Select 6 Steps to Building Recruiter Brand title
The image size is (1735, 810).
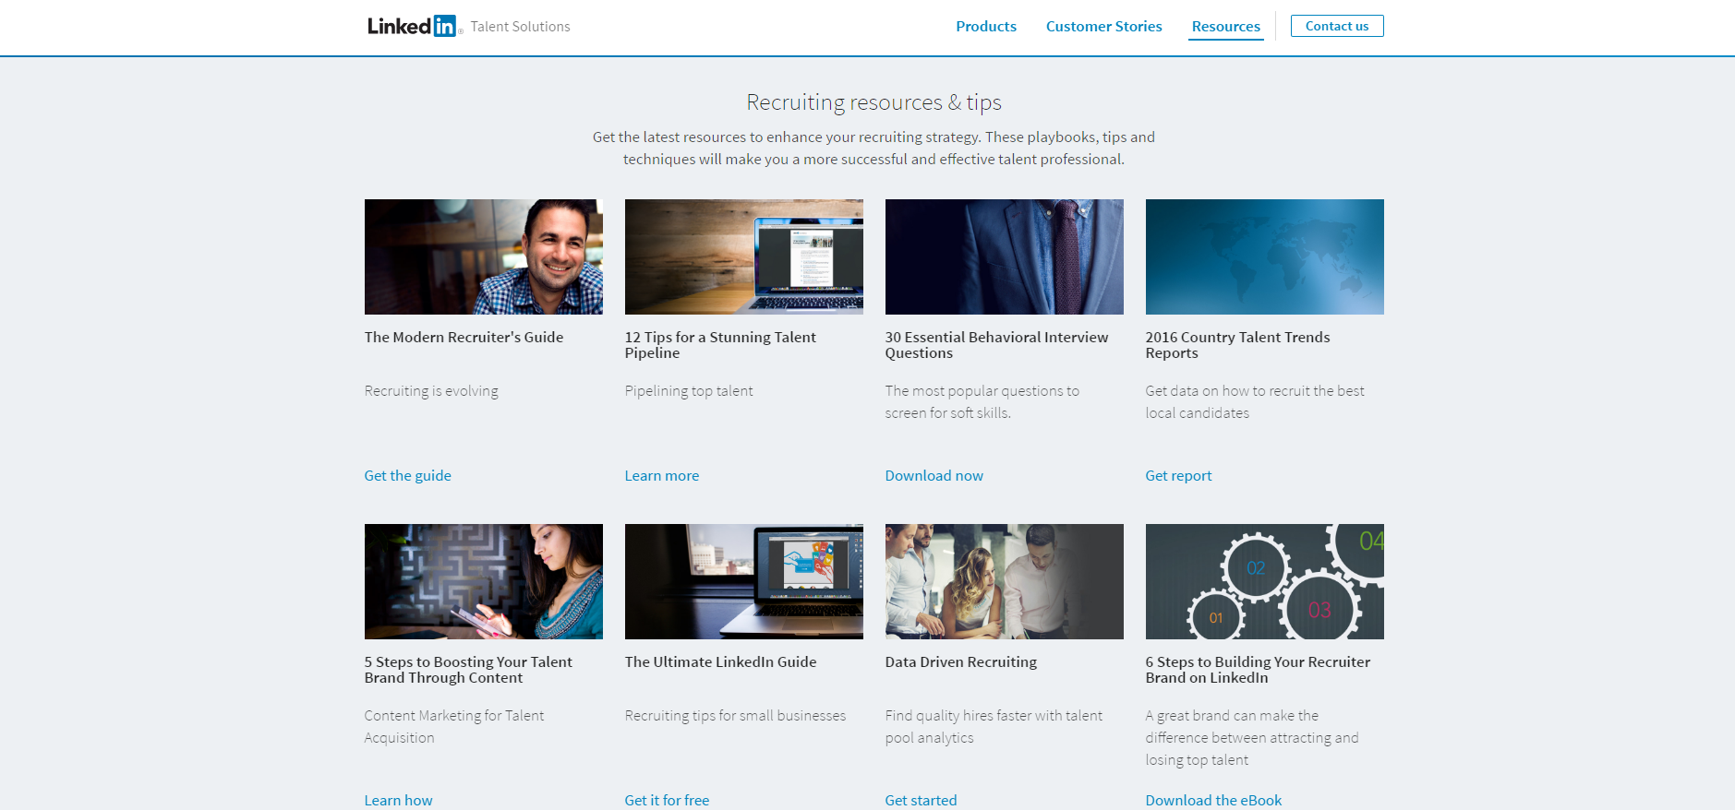1258,670
